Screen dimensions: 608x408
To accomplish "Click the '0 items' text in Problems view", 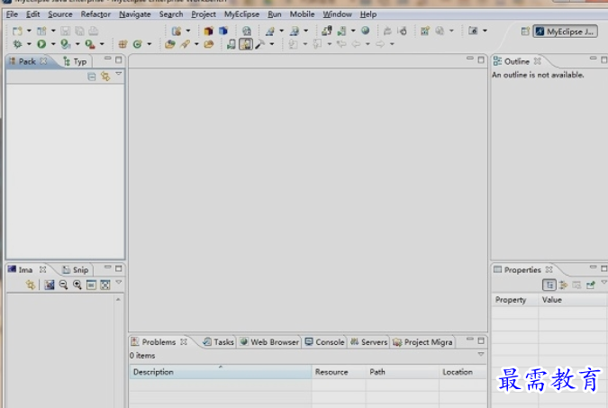I will click(142, 356).
